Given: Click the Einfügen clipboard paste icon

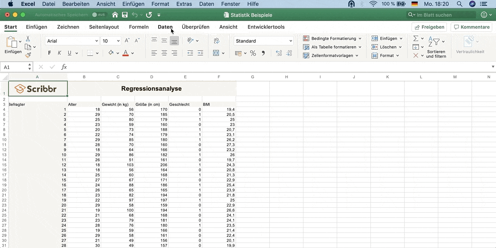Looking at the screenshot, I should point(12,43).
